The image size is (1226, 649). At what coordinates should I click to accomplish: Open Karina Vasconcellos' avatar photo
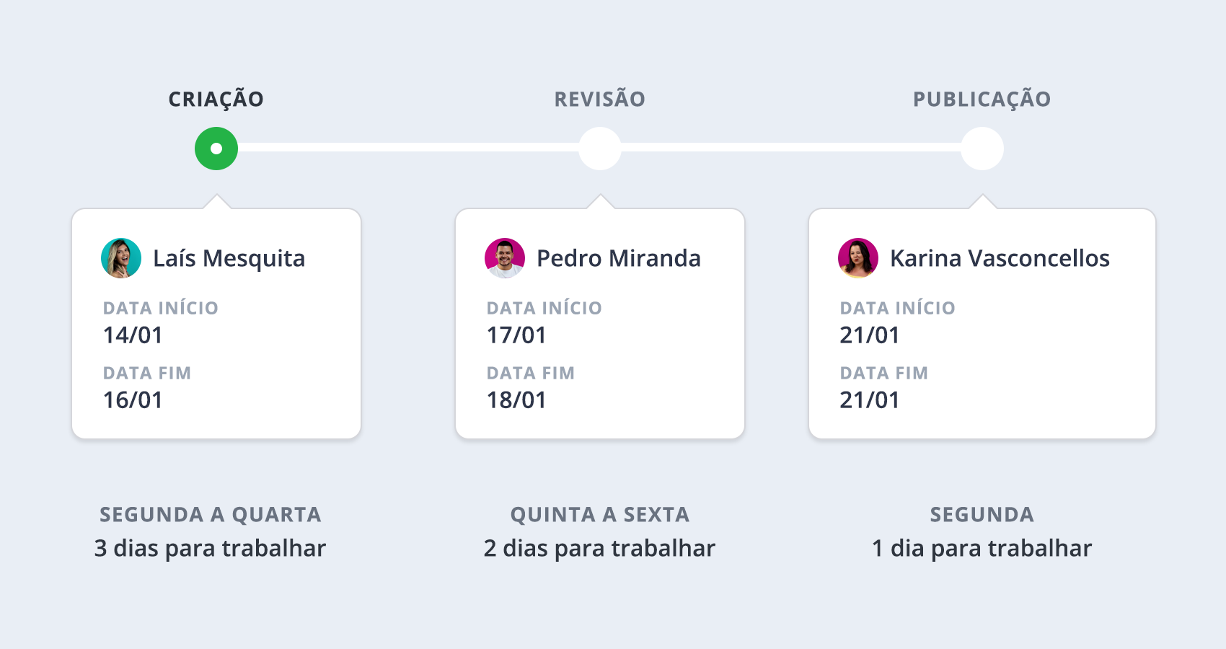(858, 258)
